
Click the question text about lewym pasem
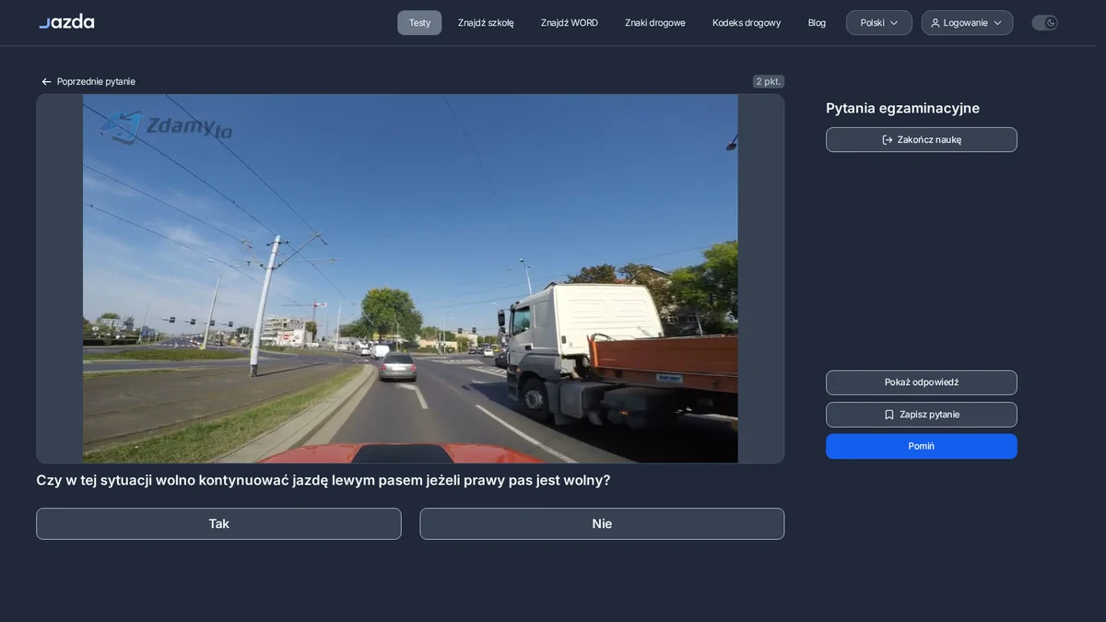324,480
